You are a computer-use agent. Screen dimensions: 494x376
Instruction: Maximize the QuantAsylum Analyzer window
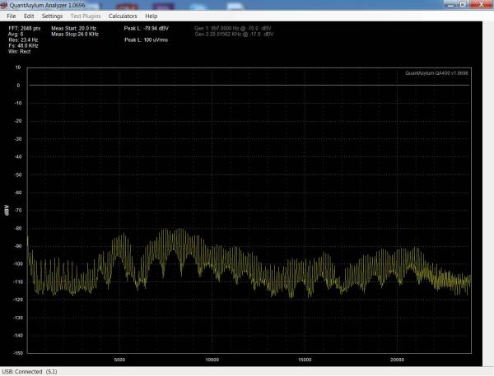coord(463,4)
